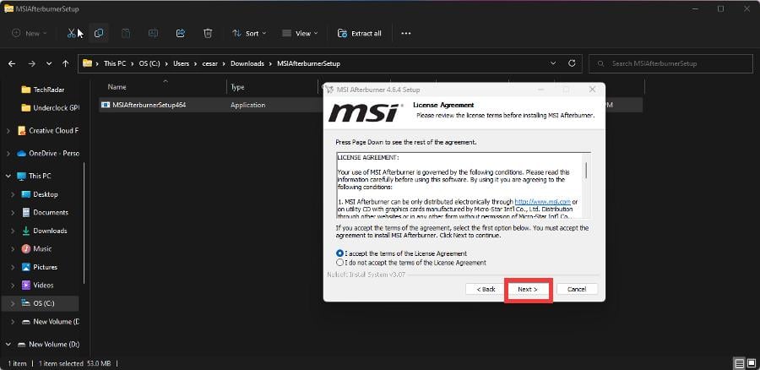
Task: Cancel the MSI Afterburner setup
Action: [577, 289]
